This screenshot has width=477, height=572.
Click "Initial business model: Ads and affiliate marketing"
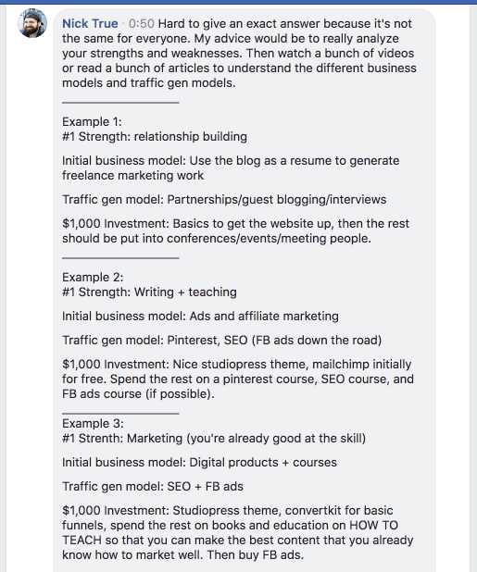click(x=200, y=317)
